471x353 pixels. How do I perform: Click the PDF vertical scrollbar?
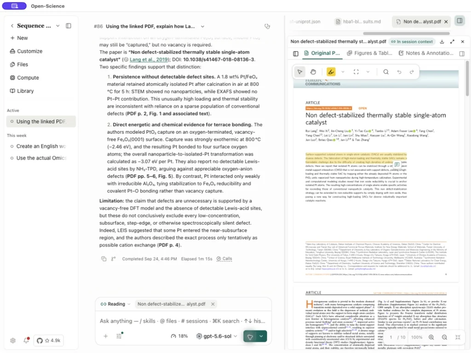click(x=467, y=79)
